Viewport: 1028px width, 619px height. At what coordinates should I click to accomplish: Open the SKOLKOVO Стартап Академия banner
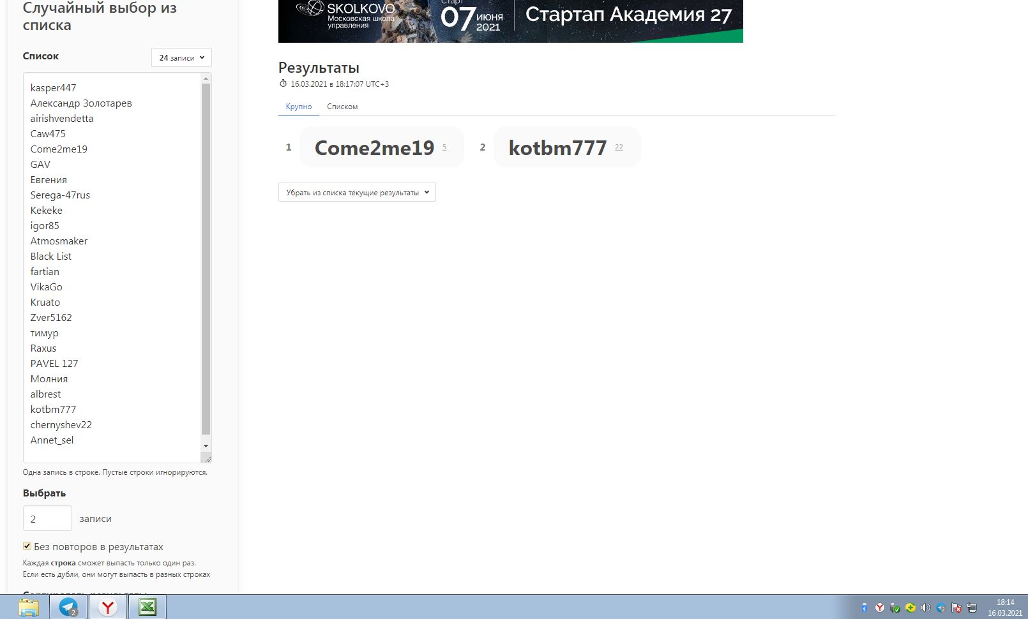[511, 21]
